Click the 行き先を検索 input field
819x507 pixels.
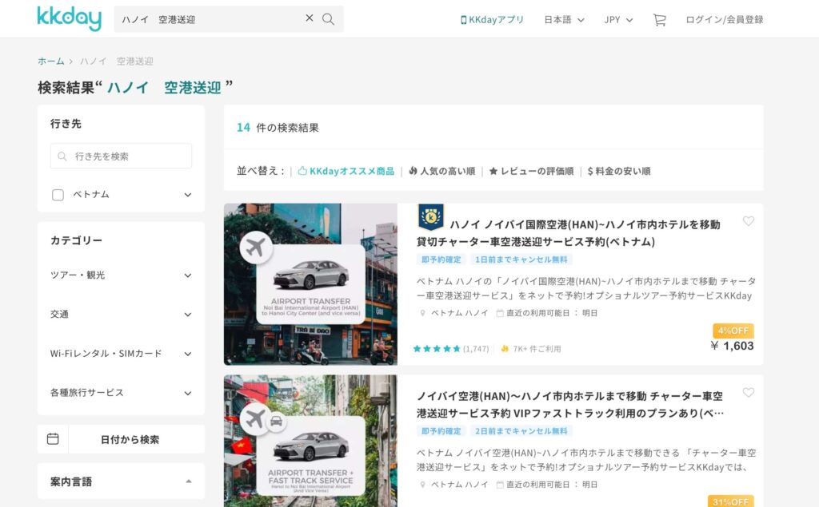coord(122,156)
